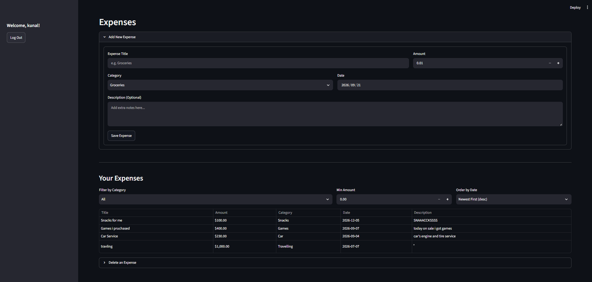Click the $1,000.00 amount cell

coord(244,246)
